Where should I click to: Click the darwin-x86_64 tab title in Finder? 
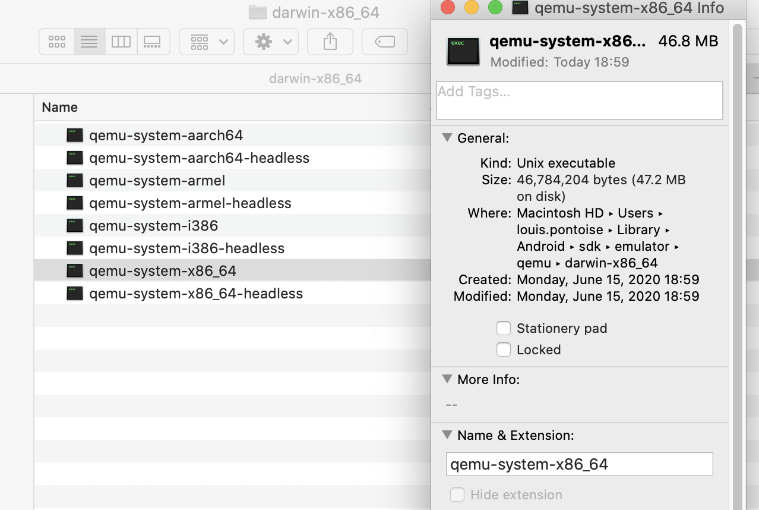coord(315,78)
